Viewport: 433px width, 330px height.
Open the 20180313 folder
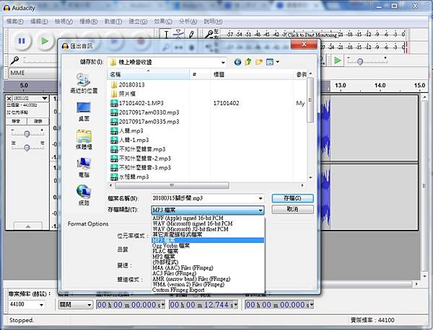pyautogui.click(x=128, y=84)
